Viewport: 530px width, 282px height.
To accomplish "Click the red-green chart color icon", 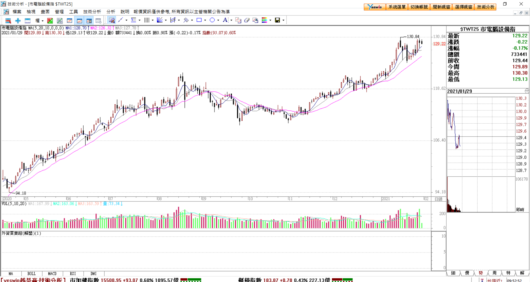I will point(50,20).
